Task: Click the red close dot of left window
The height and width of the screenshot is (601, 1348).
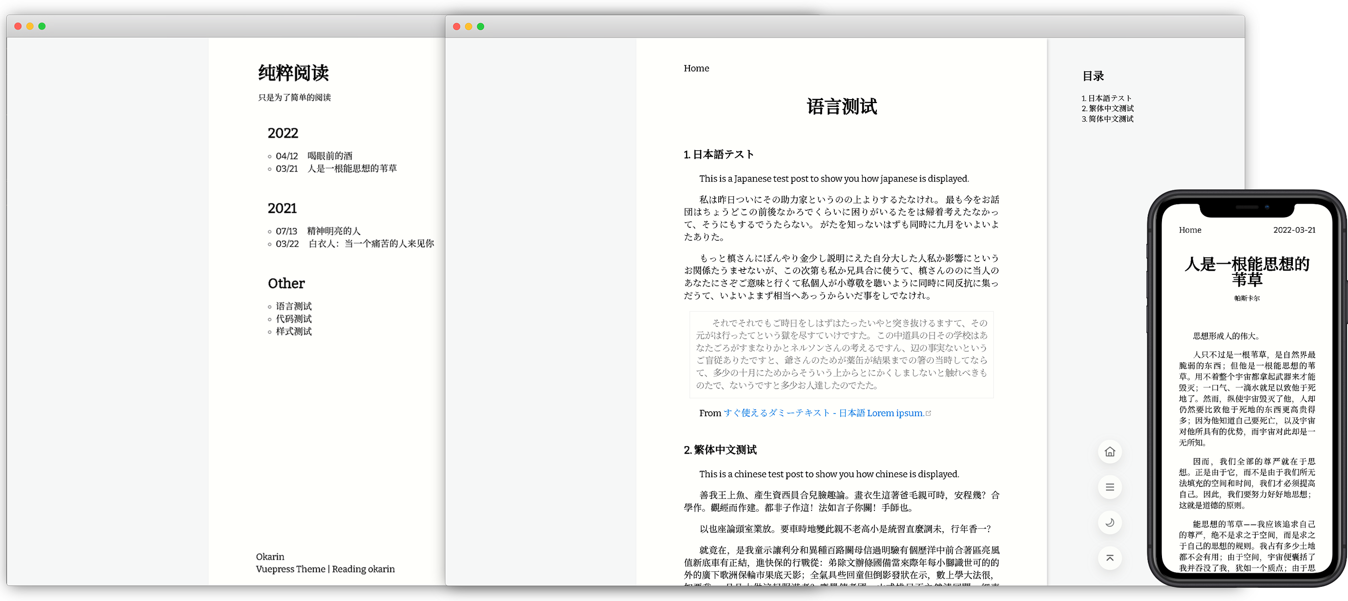Action: click(18, 26)
